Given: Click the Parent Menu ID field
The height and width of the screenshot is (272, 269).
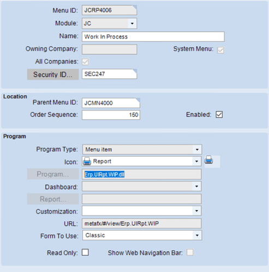Looking at the screenshot, I should point(111,103).
